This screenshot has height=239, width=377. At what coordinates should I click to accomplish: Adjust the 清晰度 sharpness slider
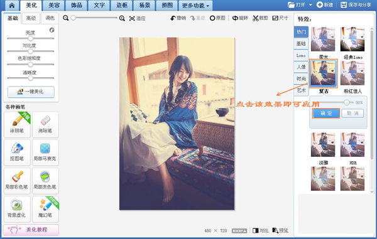click(x=30, y=78)
